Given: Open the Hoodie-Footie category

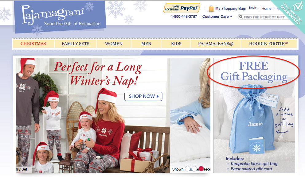Looking at the screenshot, I should point(269,44).
